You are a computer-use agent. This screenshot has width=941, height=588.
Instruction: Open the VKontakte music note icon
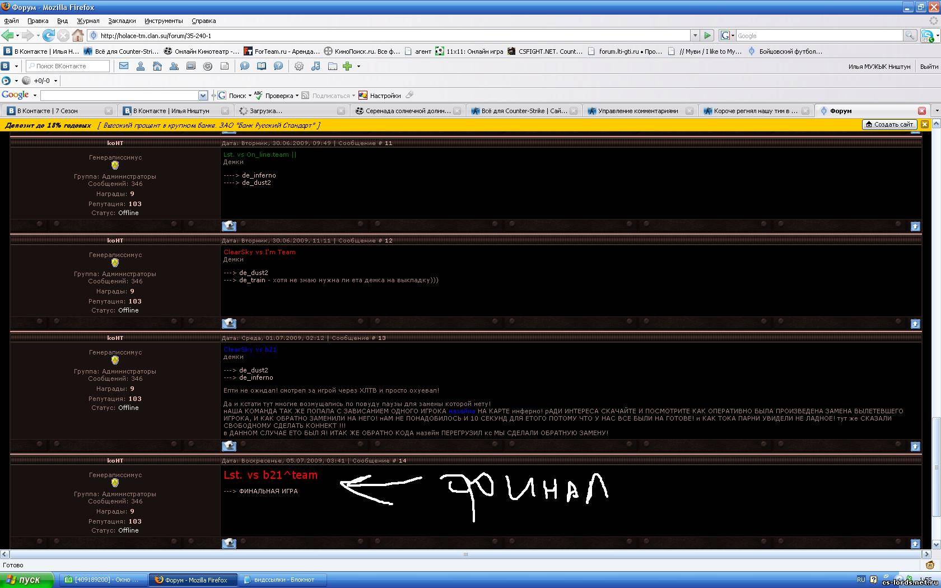(316, 66)
